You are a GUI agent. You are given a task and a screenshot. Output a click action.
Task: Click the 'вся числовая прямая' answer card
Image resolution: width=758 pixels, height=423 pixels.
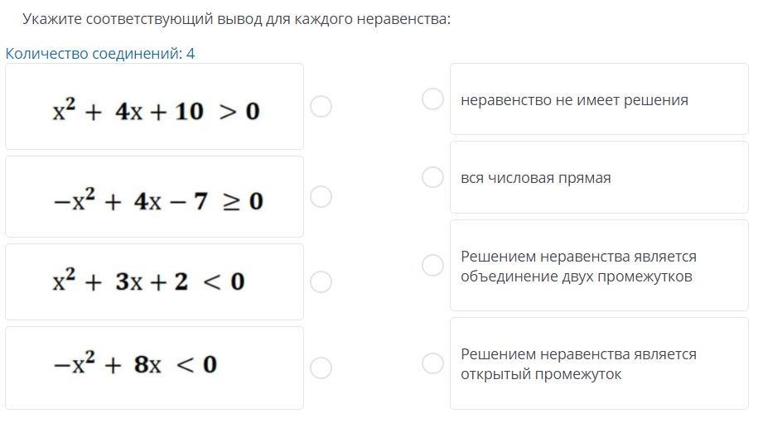point(598,178)
